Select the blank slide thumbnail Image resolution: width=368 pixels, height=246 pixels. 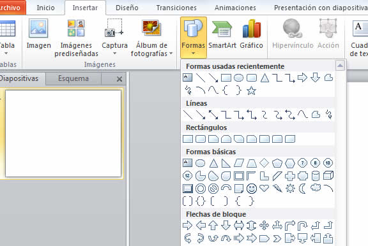(63, 133)
